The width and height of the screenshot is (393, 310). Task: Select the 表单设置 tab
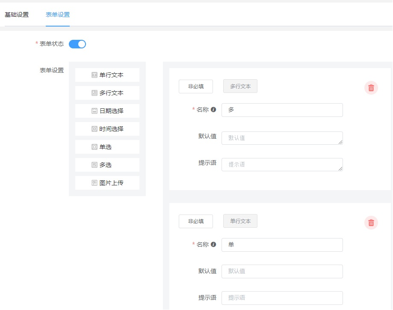(58, 15)
